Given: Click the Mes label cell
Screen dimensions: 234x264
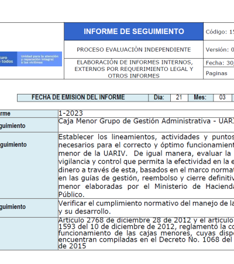Looking at the screenshot, I should (x=200, y=97).
